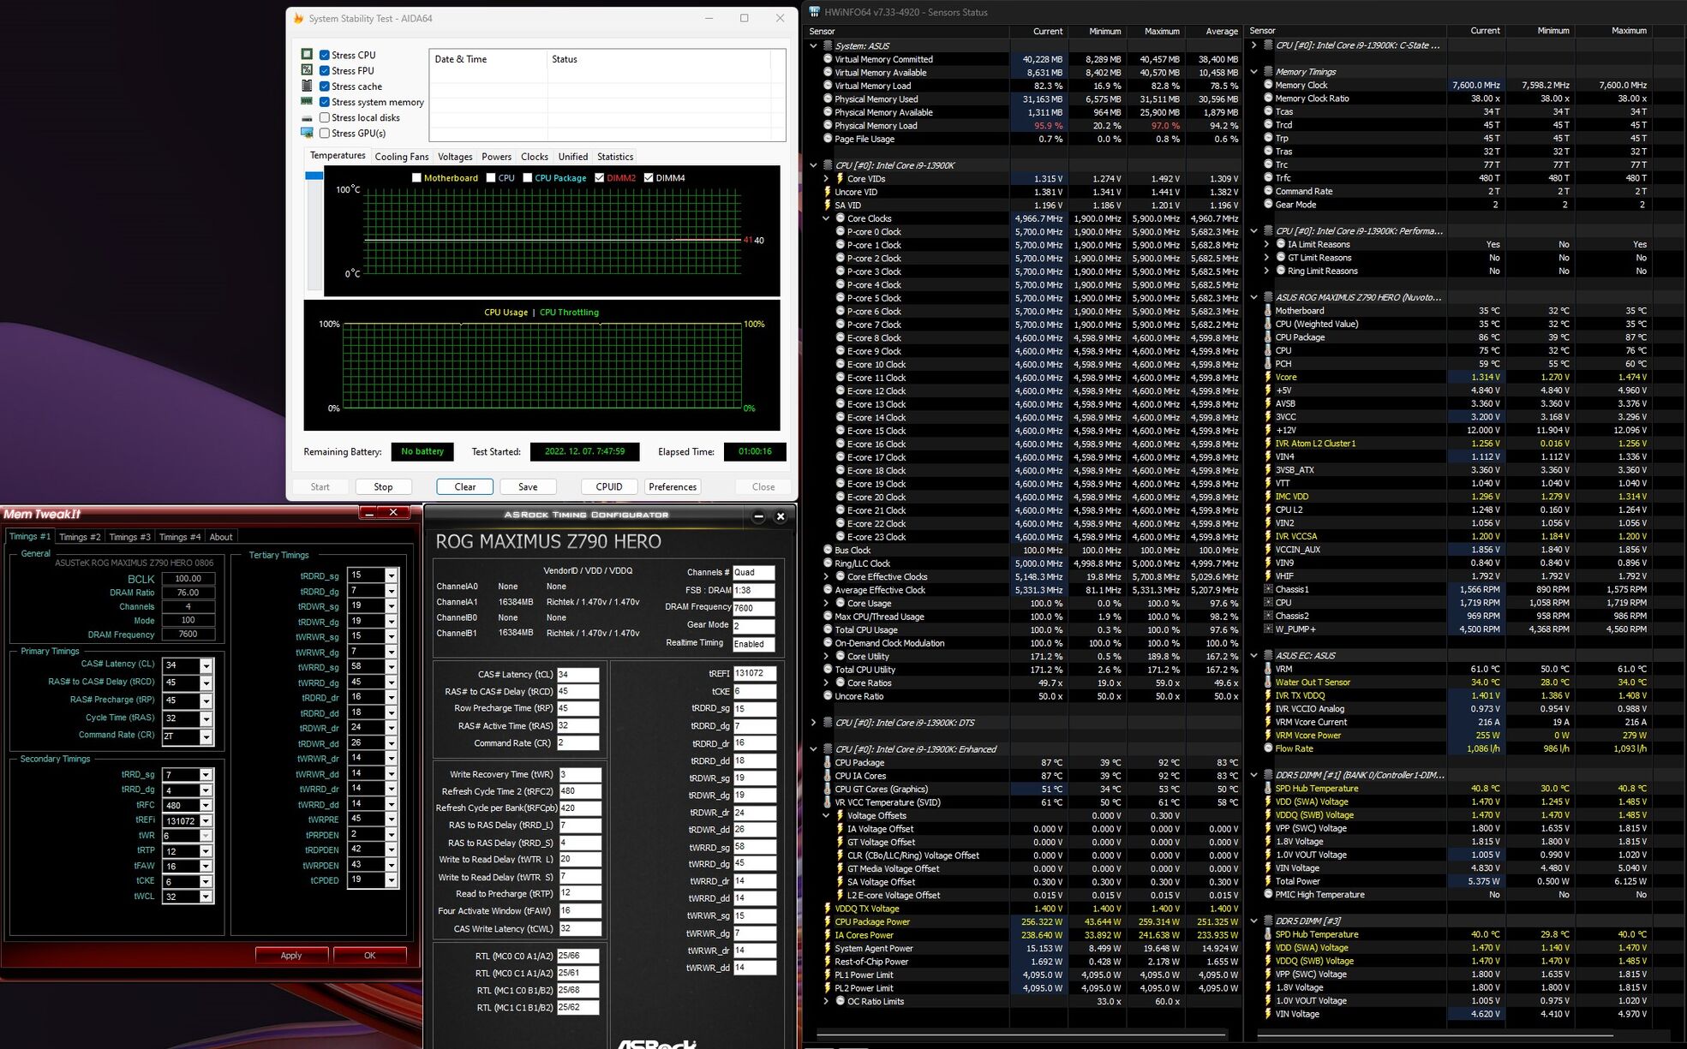
Task: Click the PMIC High Temperature status icon
Action: pos(1268,894)
